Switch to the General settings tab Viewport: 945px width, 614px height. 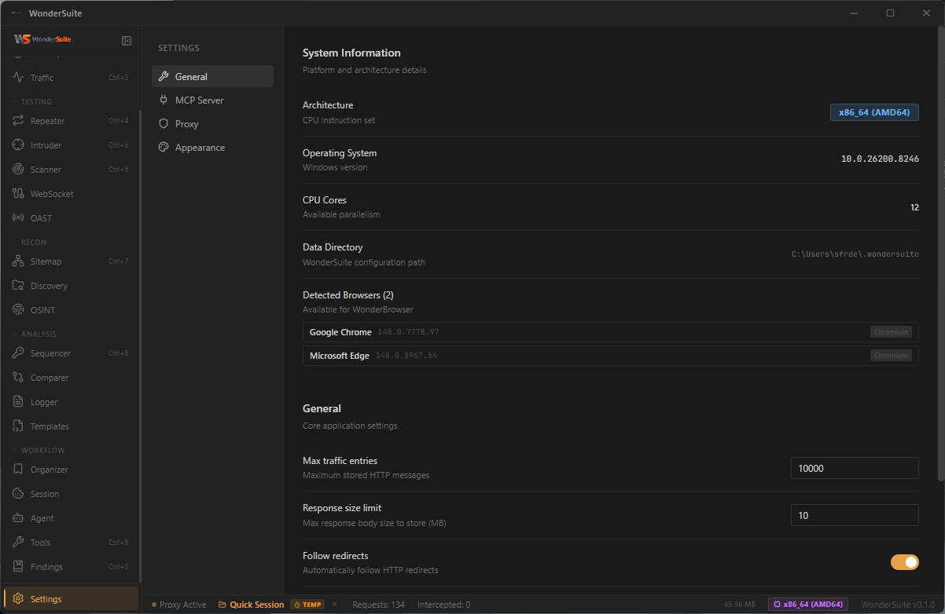[x=212, y=77]
